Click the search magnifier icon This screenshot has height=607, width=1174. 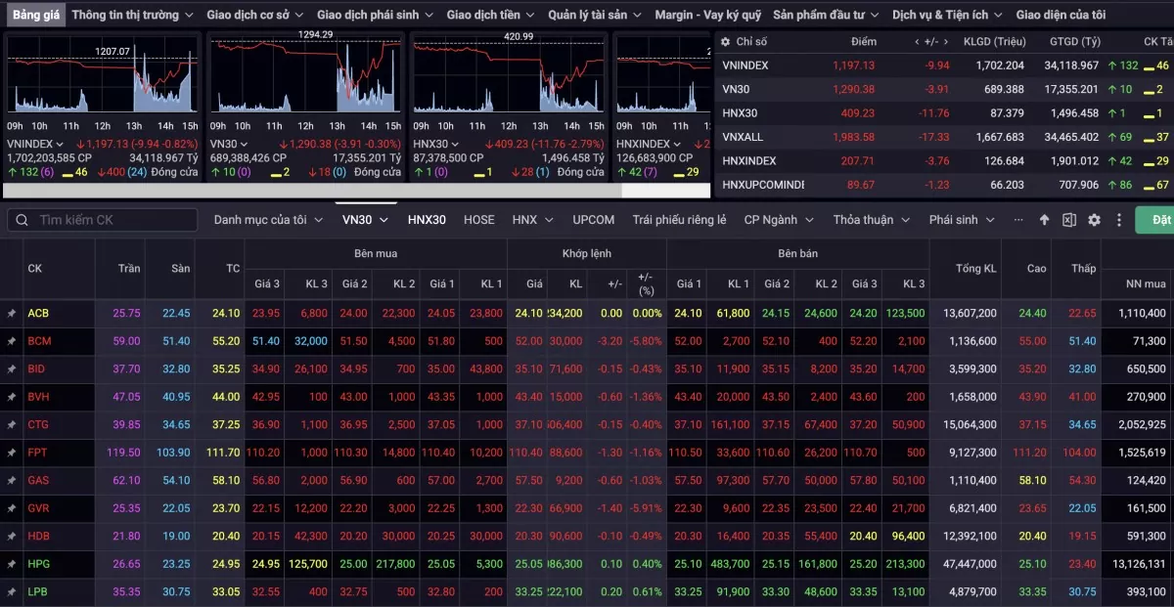pos(23,220)
